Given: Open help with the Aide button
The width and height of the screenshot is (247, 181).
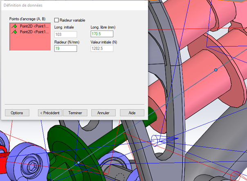Looking at the screenshot, I should coord(132,113).
